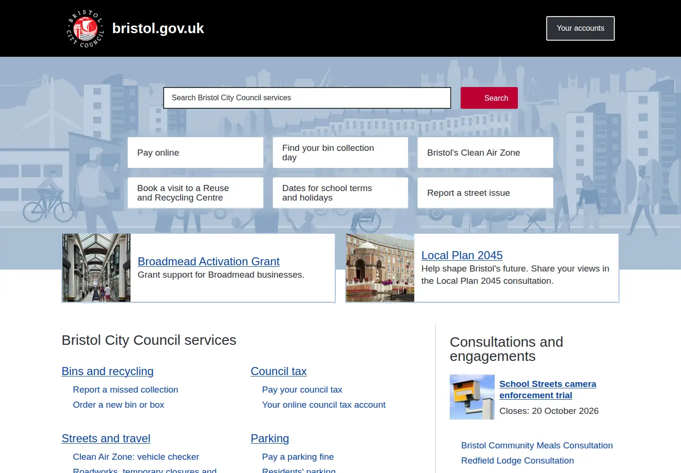The height and width of the screenshot is (473, 681).
Task: Select Report a missed collection
Action: pos(125,390)
